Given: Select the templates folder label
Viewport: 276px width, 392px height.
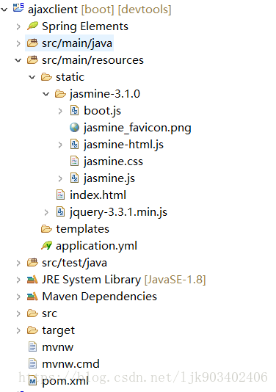Looking at the screenshot, I should tap(82, 229).
